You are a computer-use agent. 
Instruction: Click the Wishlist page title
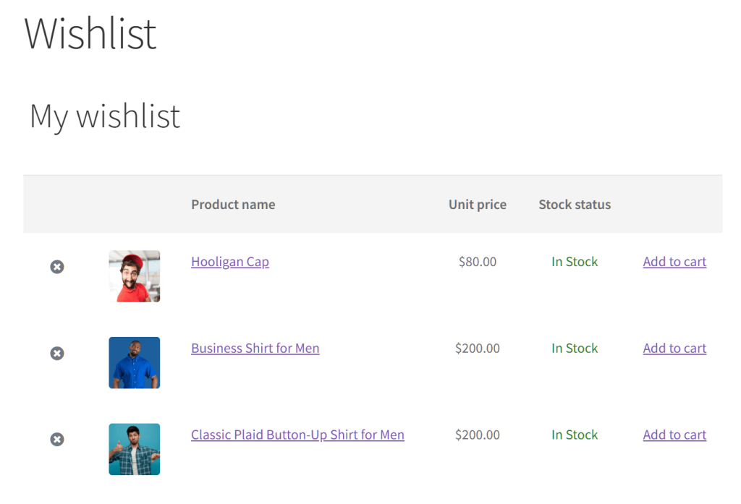pos(90,33)
